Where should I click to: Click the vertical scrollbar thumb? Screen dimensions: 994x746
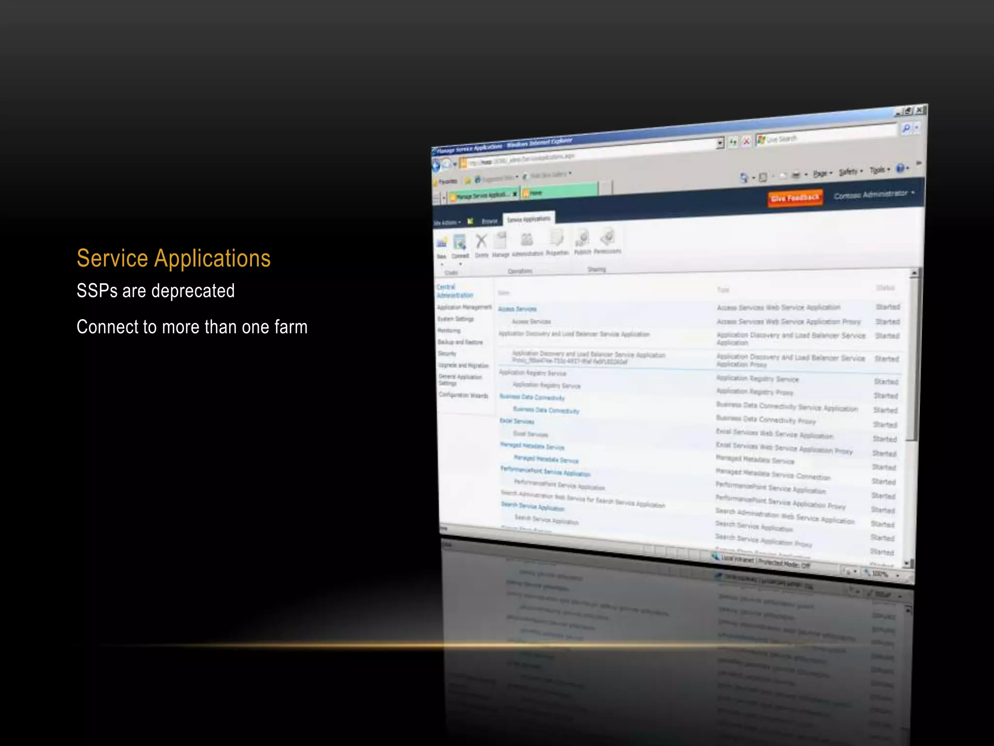pos(914,359)
